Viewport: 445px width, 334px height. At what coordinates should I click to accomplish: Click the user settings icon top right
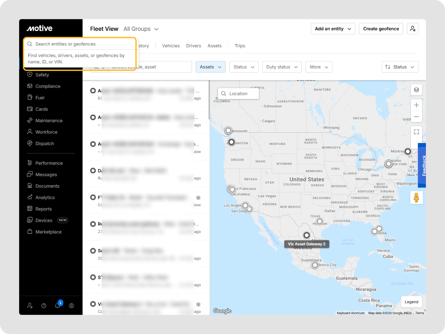pyautogui.click(x=412, y=29)
